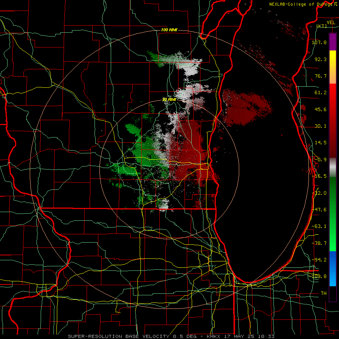Click the yellow-orange segment of the color bar
This screenshot has height=339, width=339.
click(333, 67)
